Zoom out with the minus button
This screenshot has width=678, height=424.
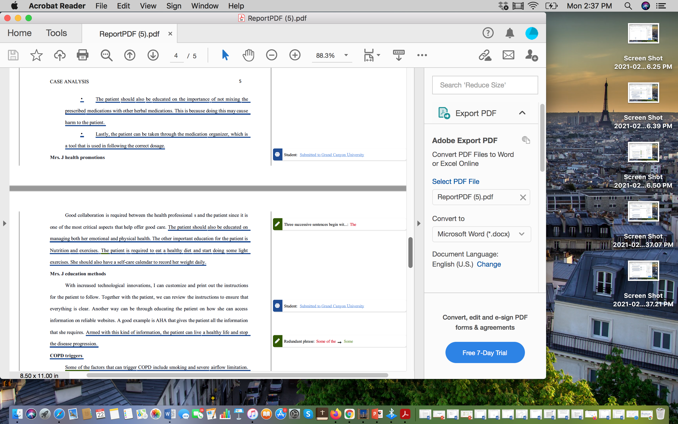click(271, 55)
